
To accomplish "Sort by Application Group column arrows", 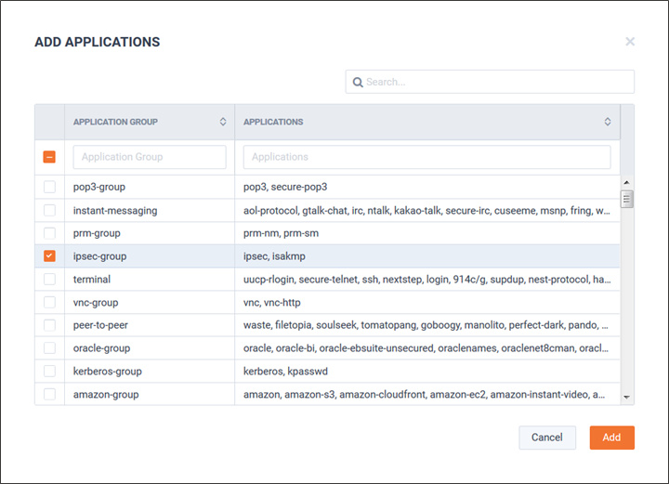I will coord(223,122).
